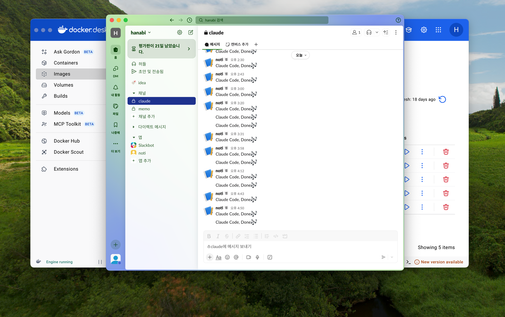Screen dimensions: 505x317
Task: Add a new tab with plus
Action: (256, 44)
